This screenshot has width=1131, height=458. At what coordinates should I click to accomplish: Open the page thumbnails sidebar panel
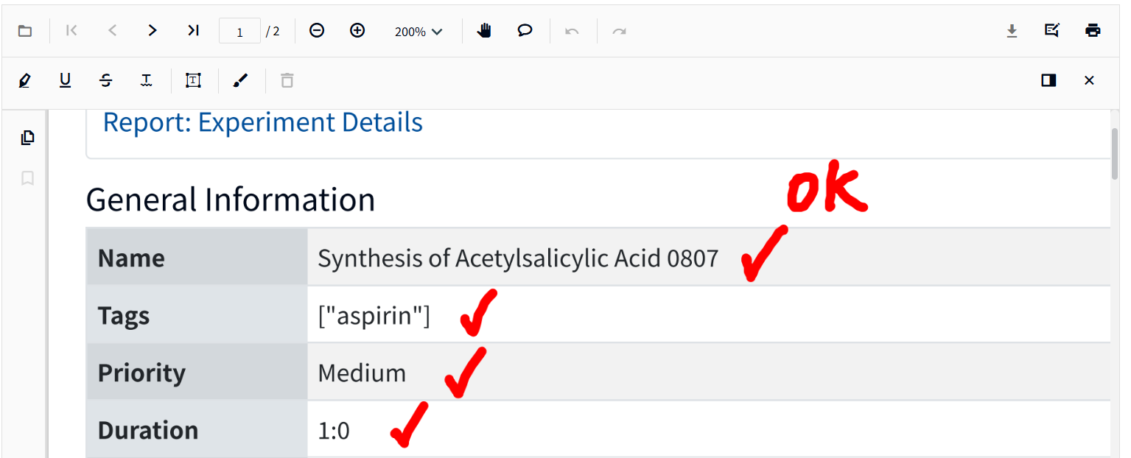[x=27, y=138]
